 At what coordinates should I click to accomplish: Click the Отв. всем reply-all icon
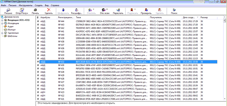103,10
